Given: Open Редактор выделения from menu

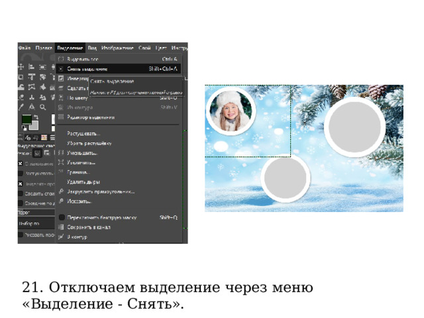Looking at the screenshot, I should [118, 117].
